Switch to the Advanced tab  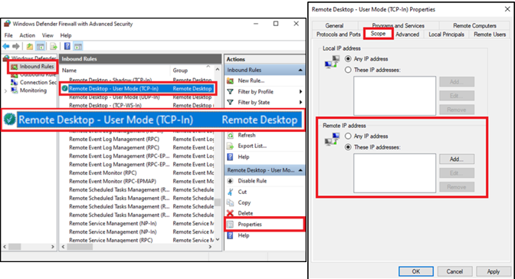(x=407, y=34)
